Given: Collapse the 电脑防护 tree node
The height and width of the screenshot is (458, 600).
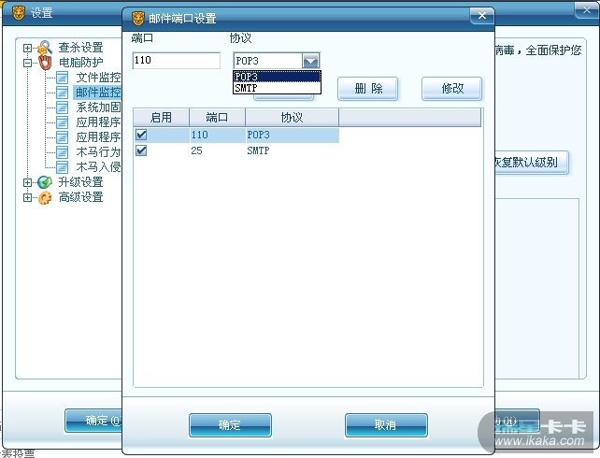Looking at the screenshot, I should (27, 63).
